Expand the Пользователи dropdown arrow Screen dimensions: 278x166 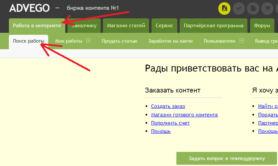pyautogui.click(x=242, y=41)
